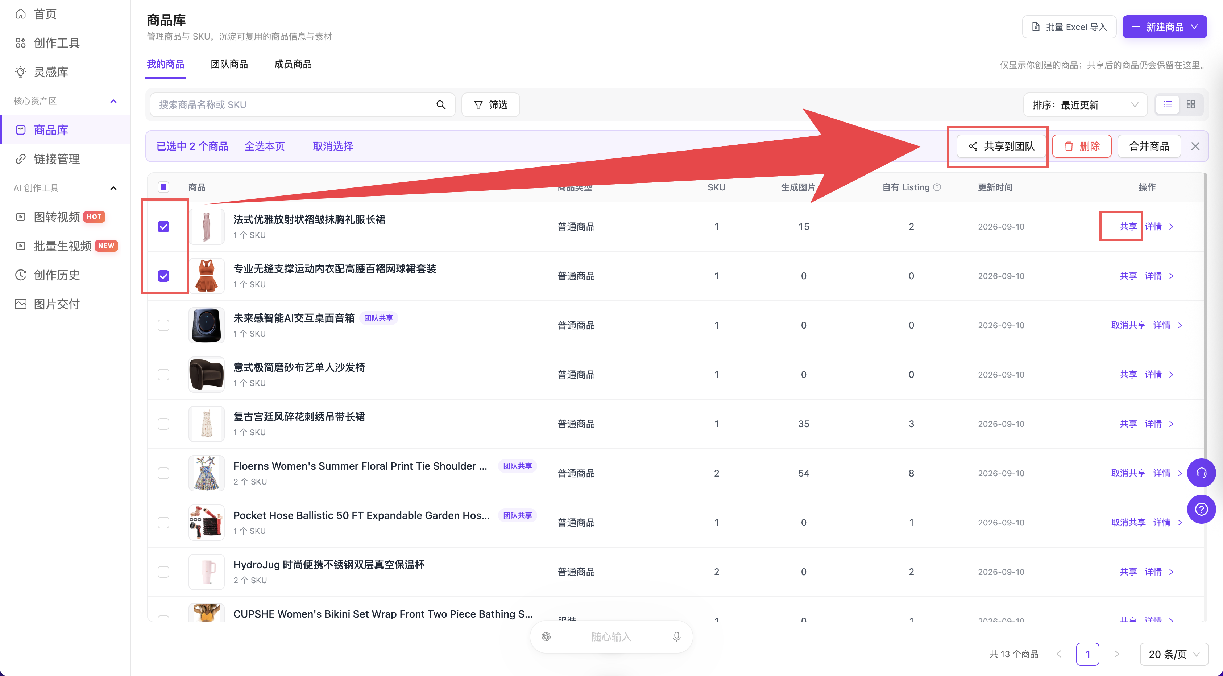This screenshot has height=676, width=1223.
Task: Uncheck the 法式优雅放射状褶皱抹胸礼服长裙 row checkbox
Action: click(163, 227)
